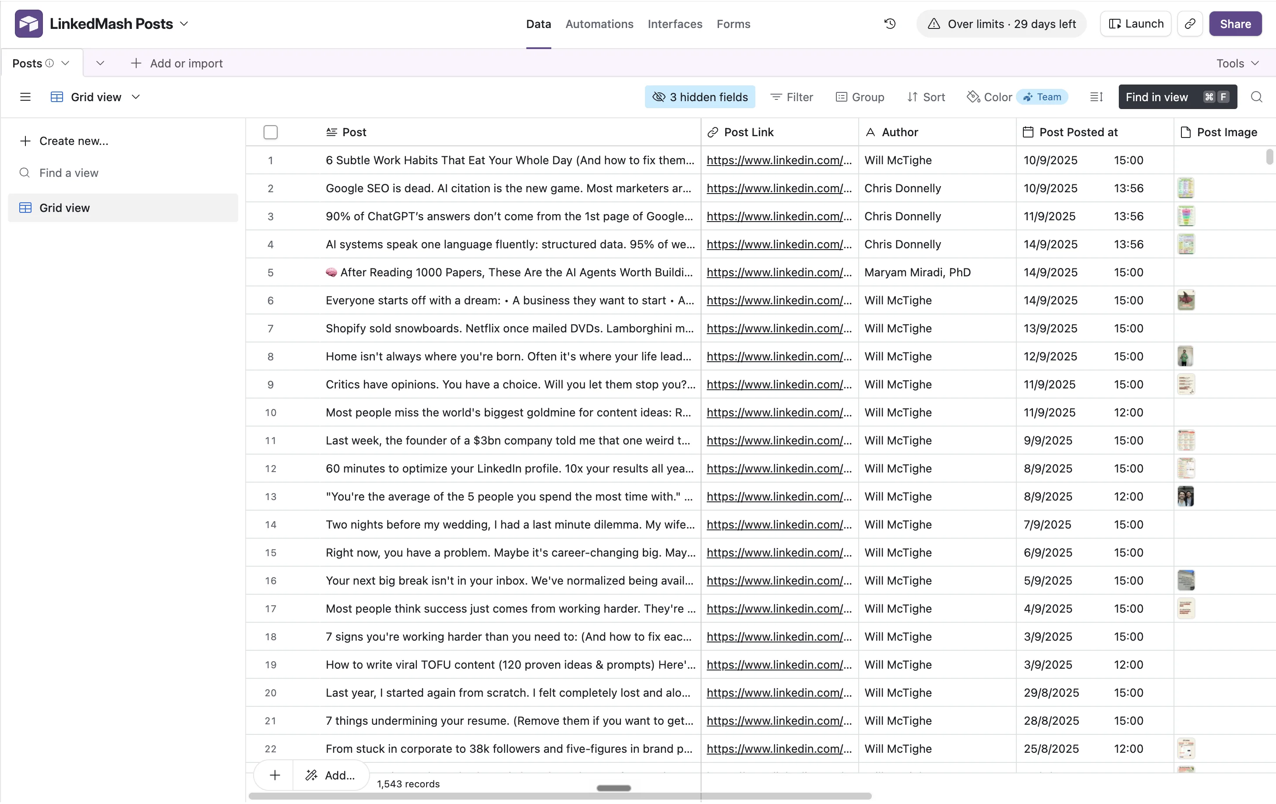
Task: Expand the LinkedMash Posts base name dropdown
Action: 184,24
